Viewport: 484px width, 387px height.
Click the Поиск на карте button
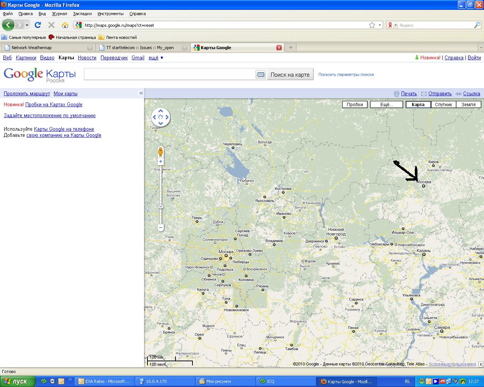click(x=290, y=74)
